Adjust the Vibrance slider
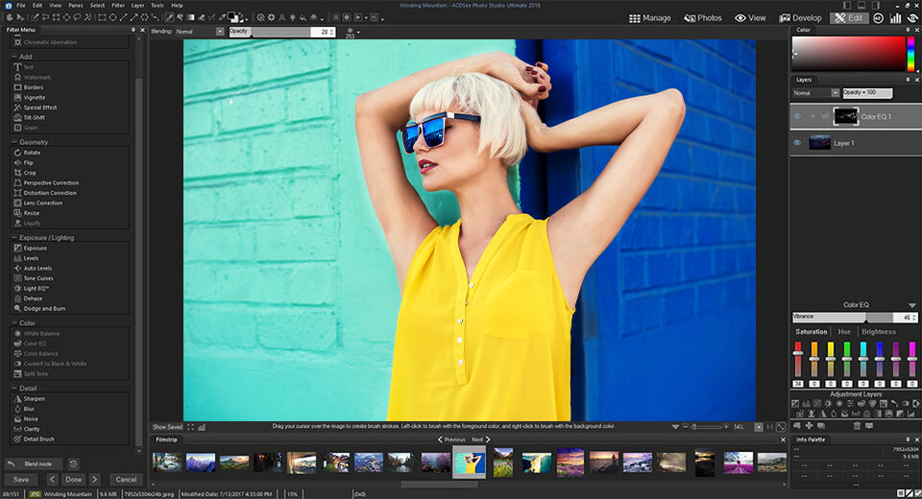Viewport: 922px width, 499px height. [865, 317]
